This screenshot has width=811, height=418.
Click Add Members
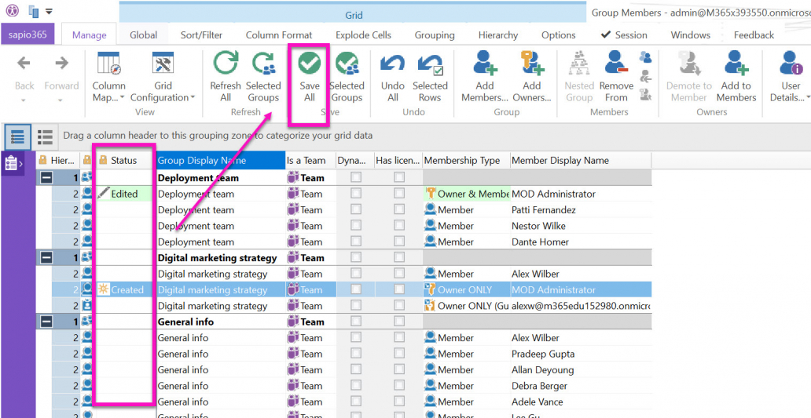[485, 78]
